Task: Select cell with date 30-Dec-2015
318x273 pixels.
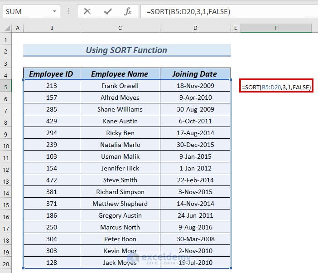Action: click(x=195, y=145)
